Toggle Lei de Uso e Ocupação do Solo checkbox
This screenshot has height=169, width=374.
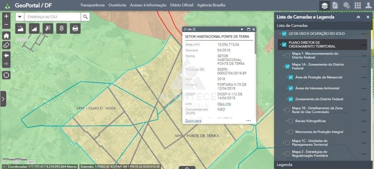pyautogui.click(x=284, y=34)
